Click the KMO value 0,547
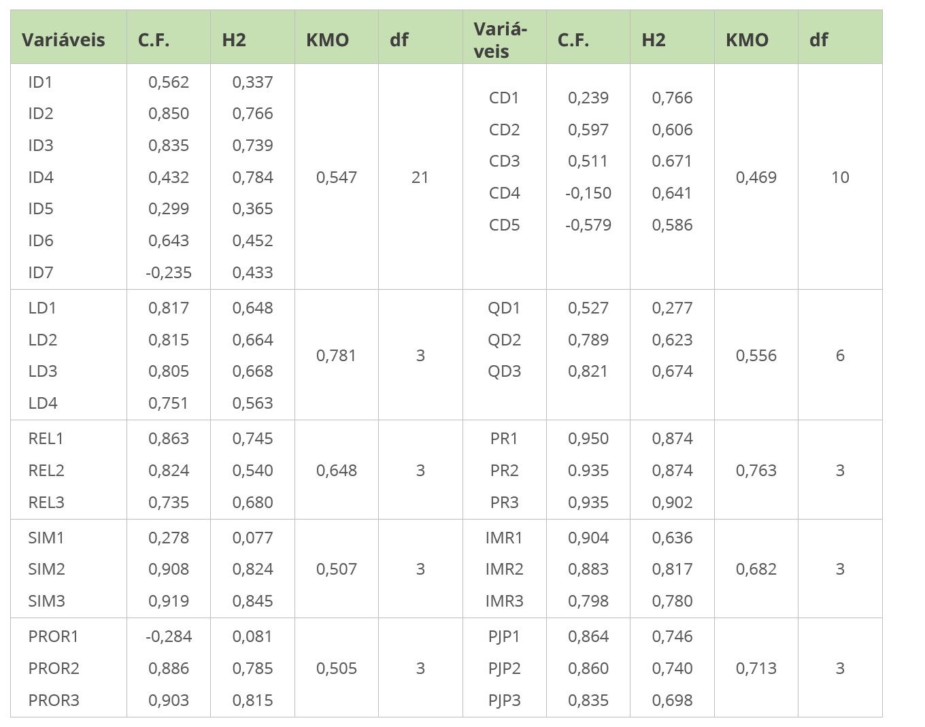 coord(336,177)
